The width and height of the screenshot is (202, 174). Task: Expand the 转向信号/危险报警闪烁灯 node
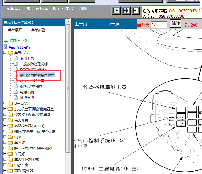(x=5, y=148)
